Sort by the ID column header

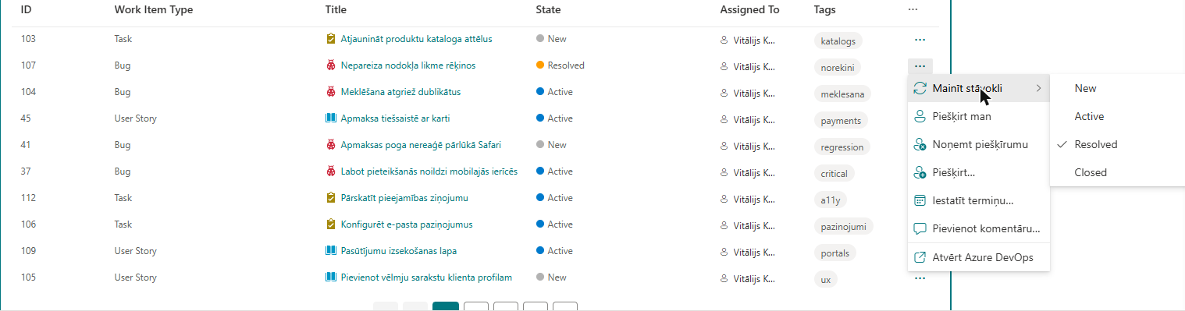tap(27, 10)
